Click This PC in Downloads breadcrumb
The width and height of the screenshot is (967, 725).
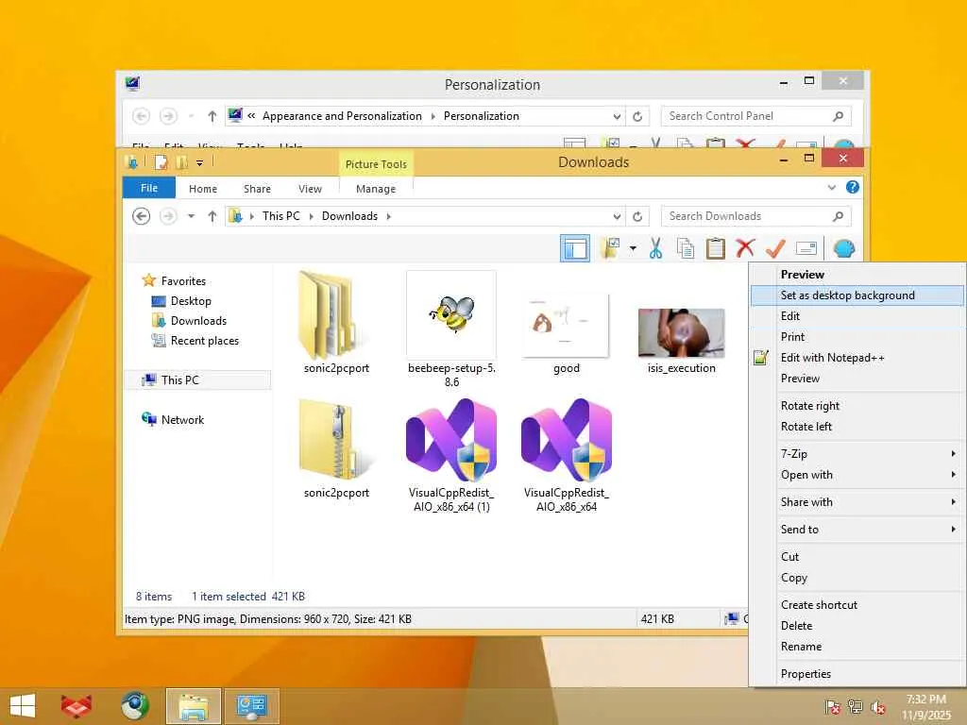(280, 216)
